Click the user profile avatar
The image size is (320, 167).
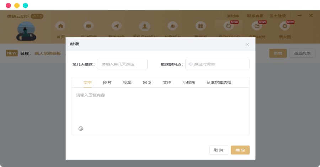[x=26, y=31]
